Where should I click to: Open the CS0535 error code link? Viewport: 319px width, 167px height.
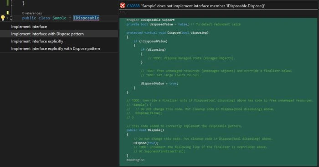tap(133, 6)
